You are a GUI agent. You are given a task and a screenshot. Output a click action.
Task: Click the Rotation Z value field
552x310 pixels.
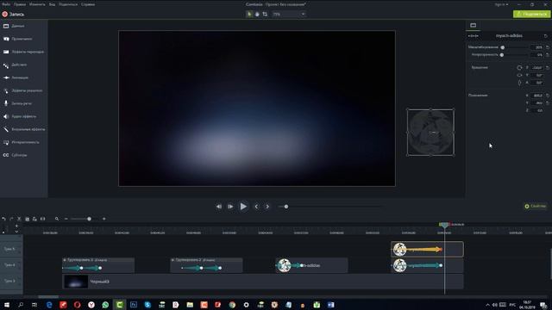pos(537,67)
